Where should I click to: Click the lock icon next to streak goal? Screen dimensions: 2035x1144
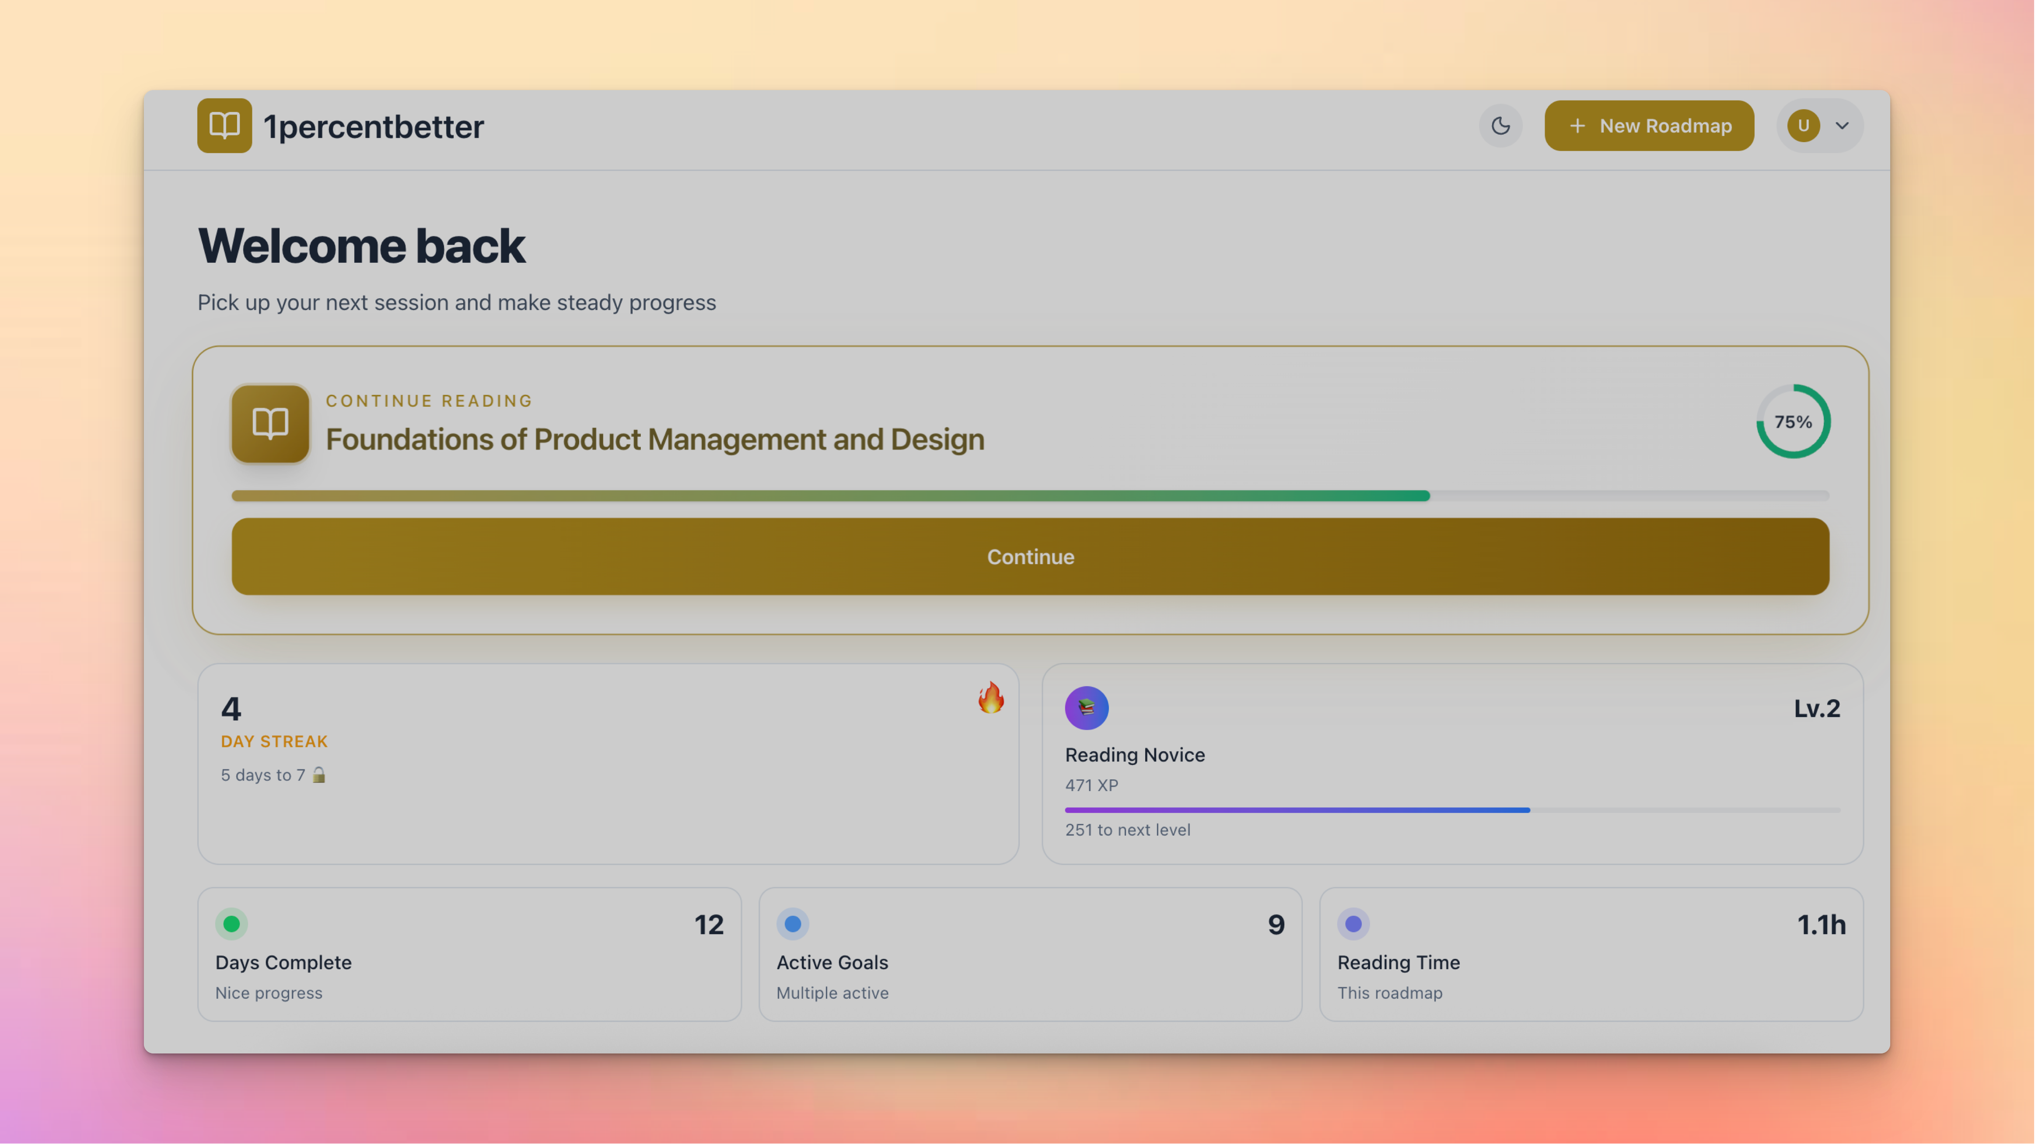pyautogui.click(x=319, y=774)
